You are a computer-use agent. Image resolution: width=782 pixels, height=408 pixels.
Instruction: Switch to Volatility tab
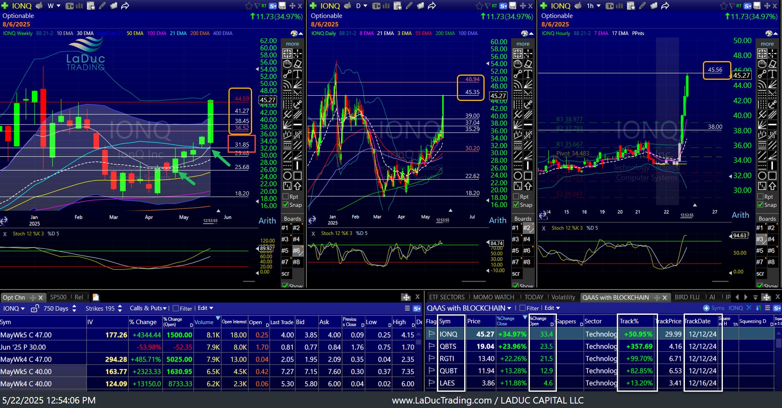(563, 297)
